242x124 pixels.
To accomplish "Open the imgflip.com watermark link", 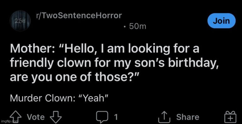I will [9, 121].
